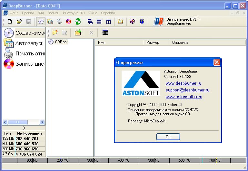The width and height of the screenshot is (248, 171).
Task: Click the Размер column header
Action: [156, 43]
